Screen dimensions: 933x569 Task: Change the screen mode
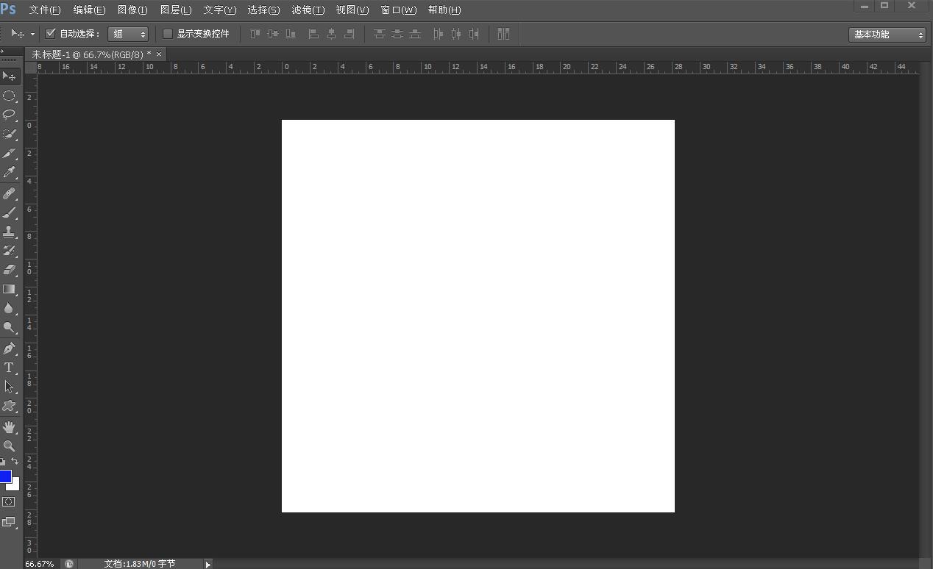[9, 522]
